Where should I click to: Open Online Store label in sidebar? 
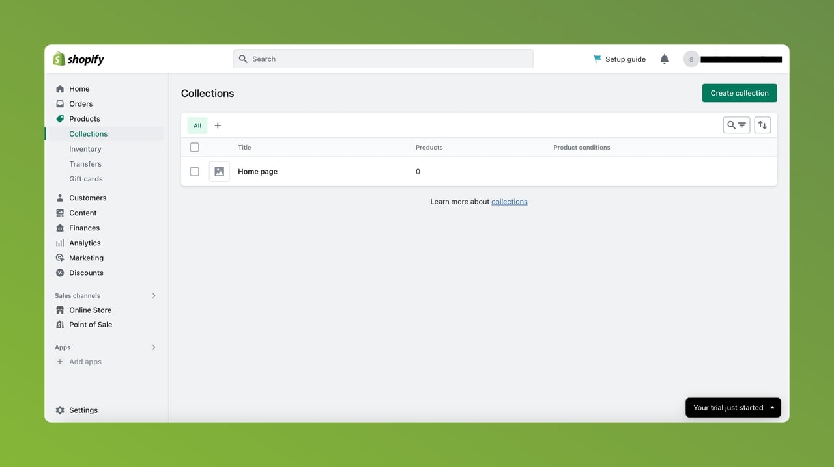coord(91,310)
